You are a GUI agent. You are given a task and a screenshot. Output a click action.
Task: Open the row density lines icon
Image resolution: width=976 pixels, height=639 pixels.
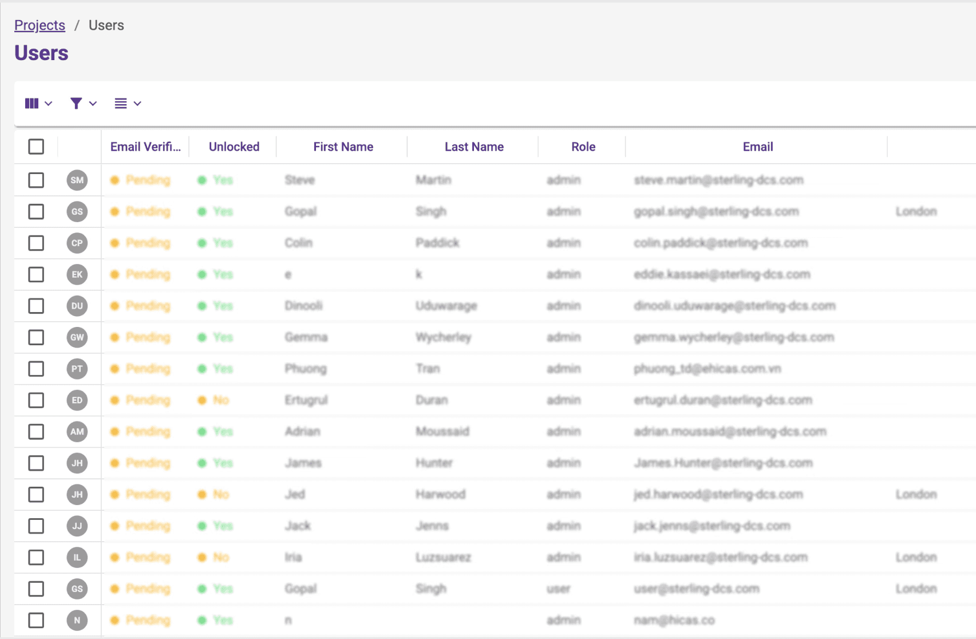coord(120,104)
